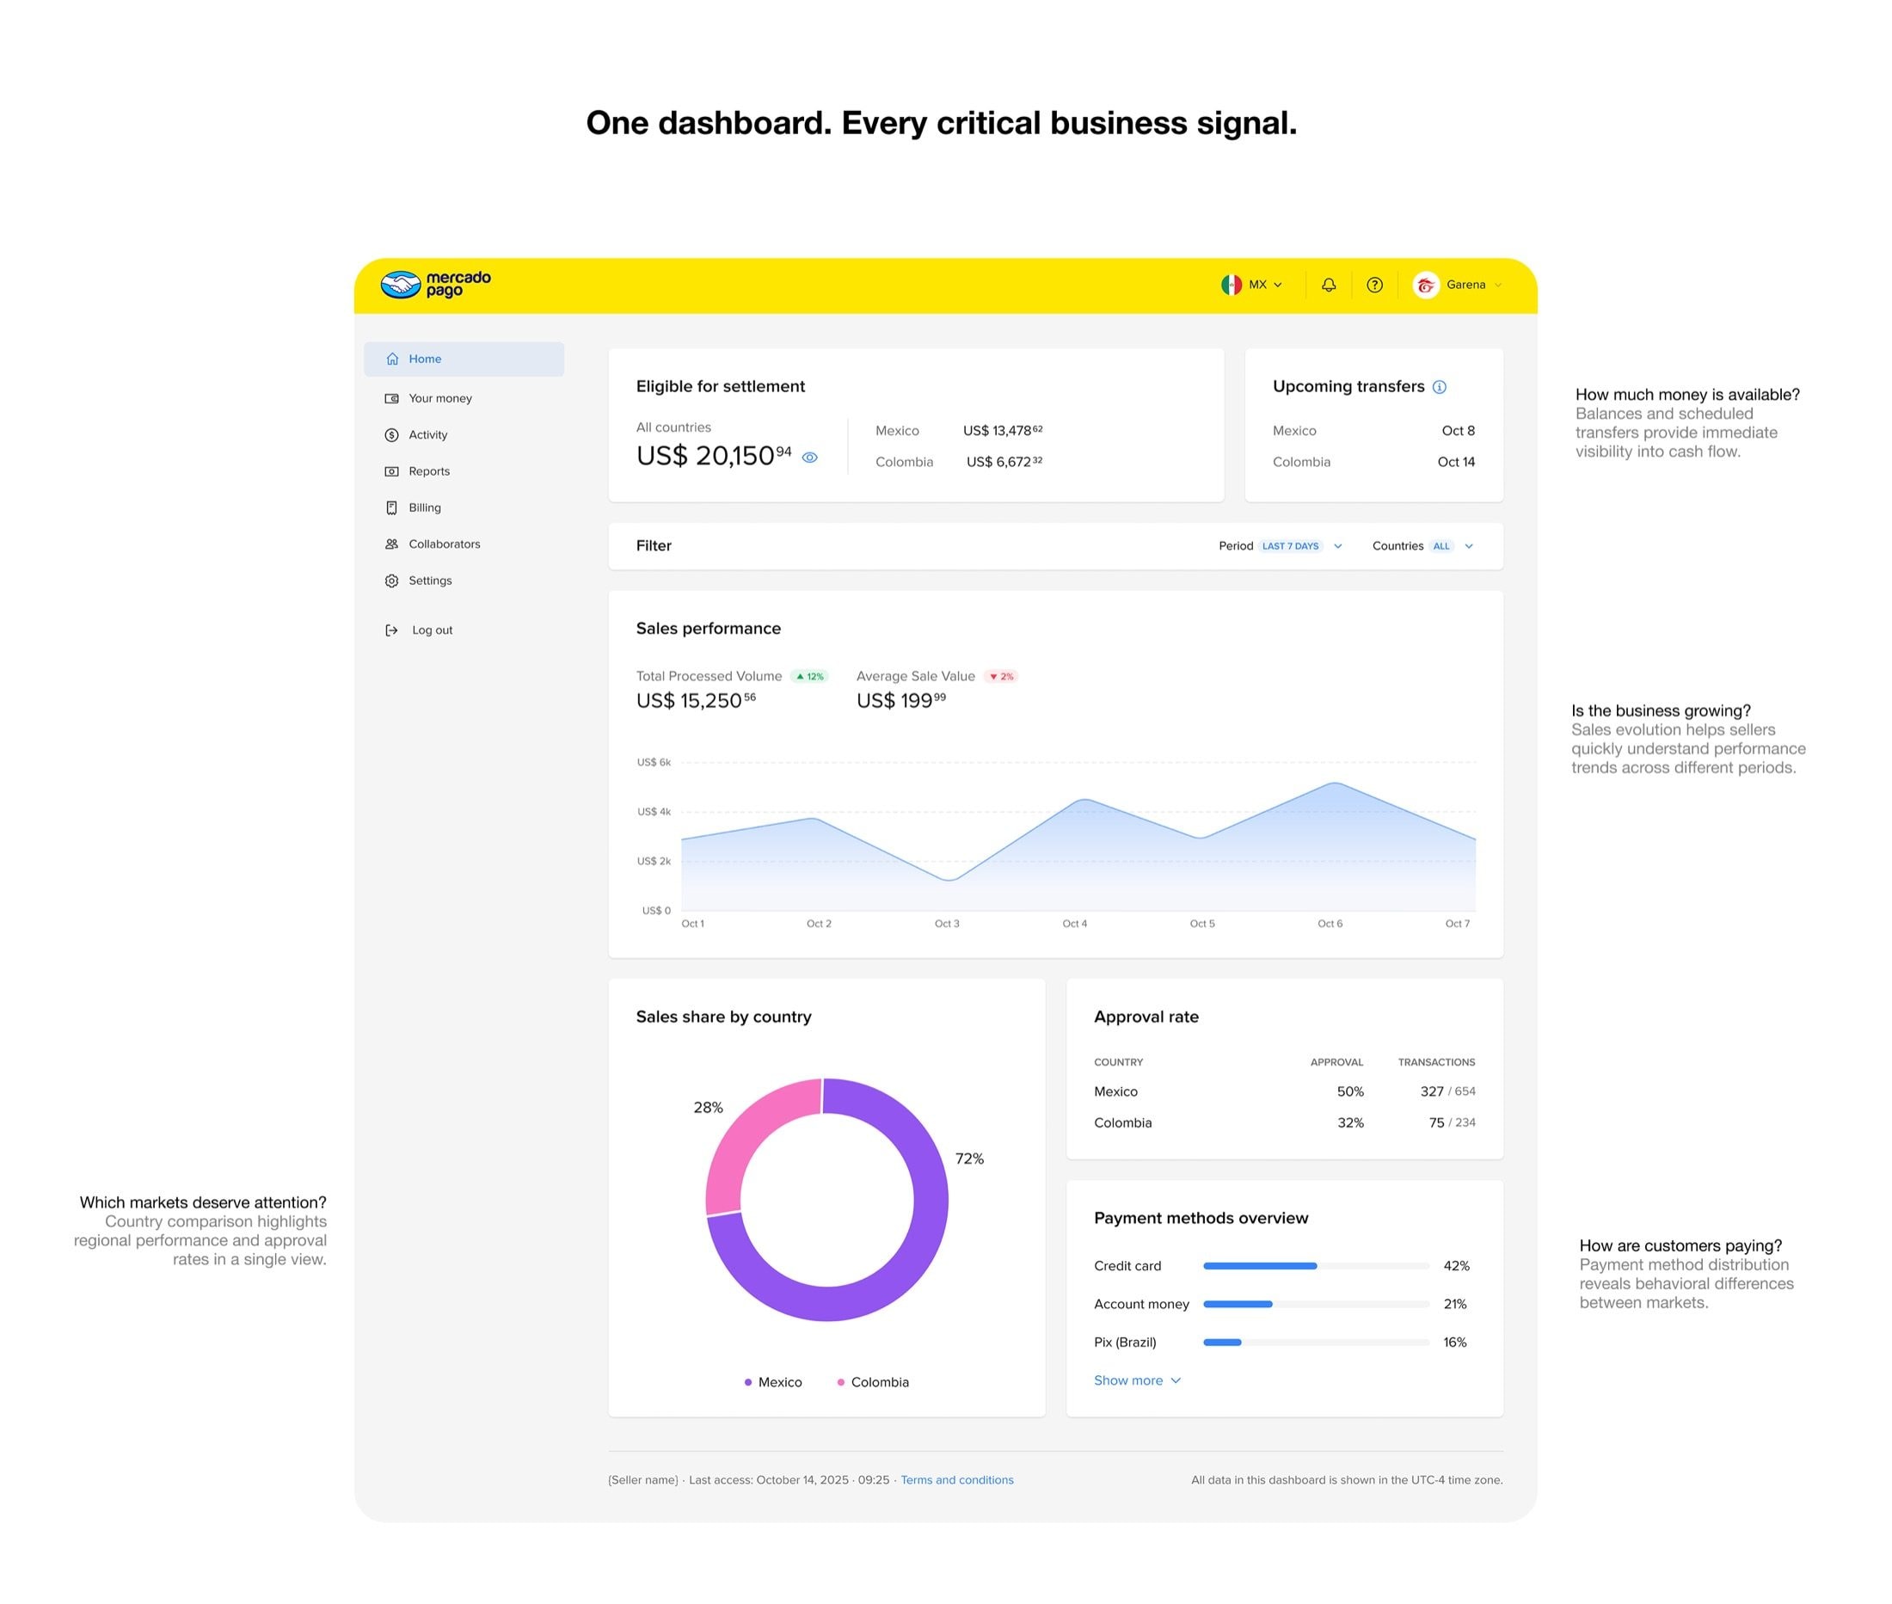Click the Settings gear icon
The width and height of the screenshot is (1892, 1604).
click(392, 581)
